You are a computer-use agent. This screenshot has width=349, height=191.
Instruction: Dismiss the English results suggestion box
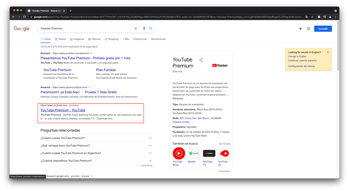click(x=328, y=52)
